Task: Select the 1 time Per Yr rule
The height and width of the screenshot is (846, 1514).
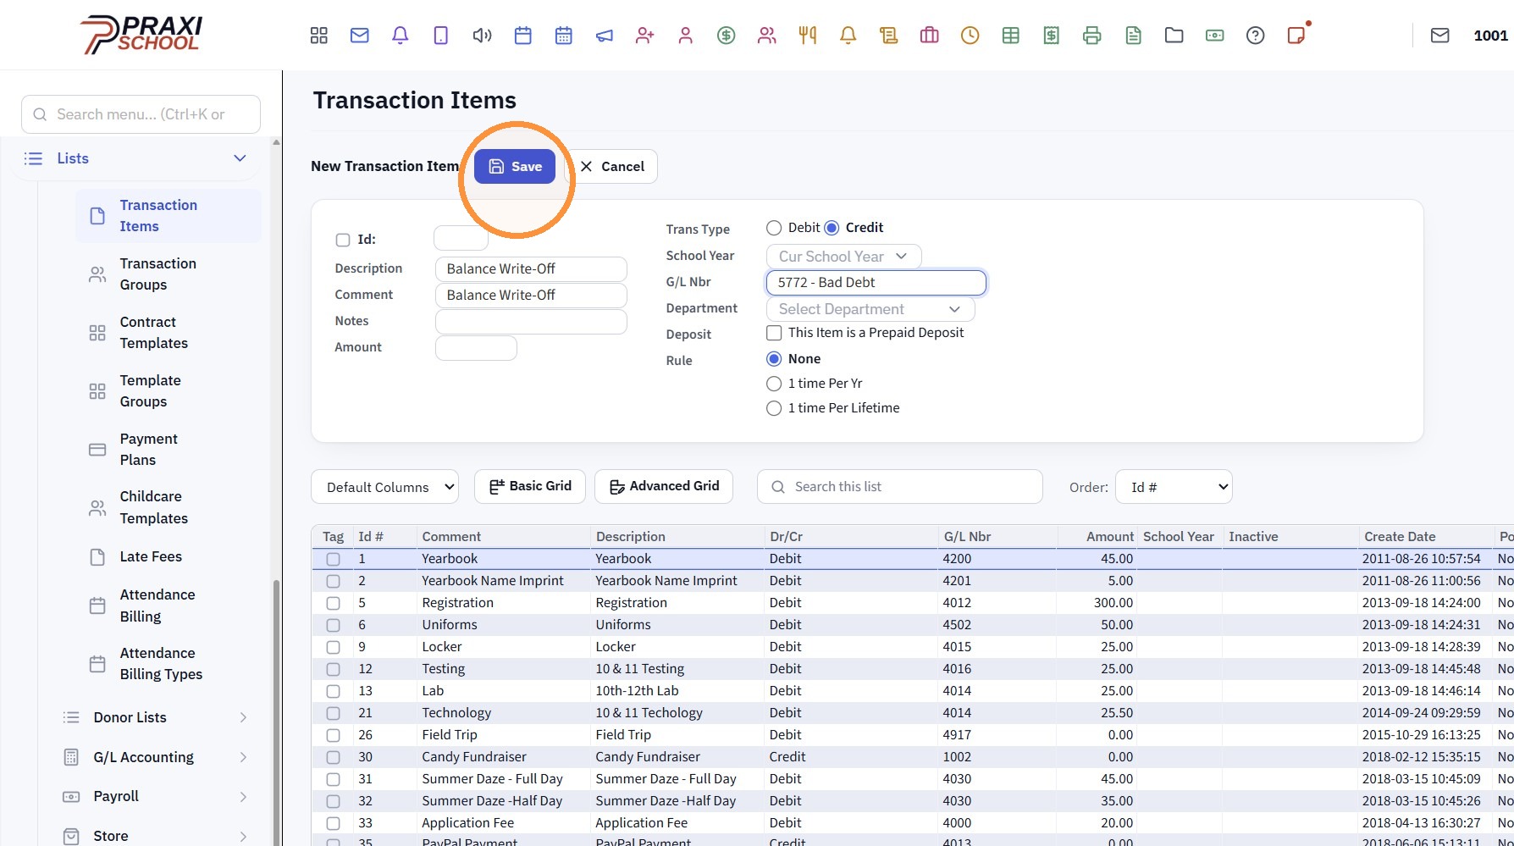Action: point(774,384)
